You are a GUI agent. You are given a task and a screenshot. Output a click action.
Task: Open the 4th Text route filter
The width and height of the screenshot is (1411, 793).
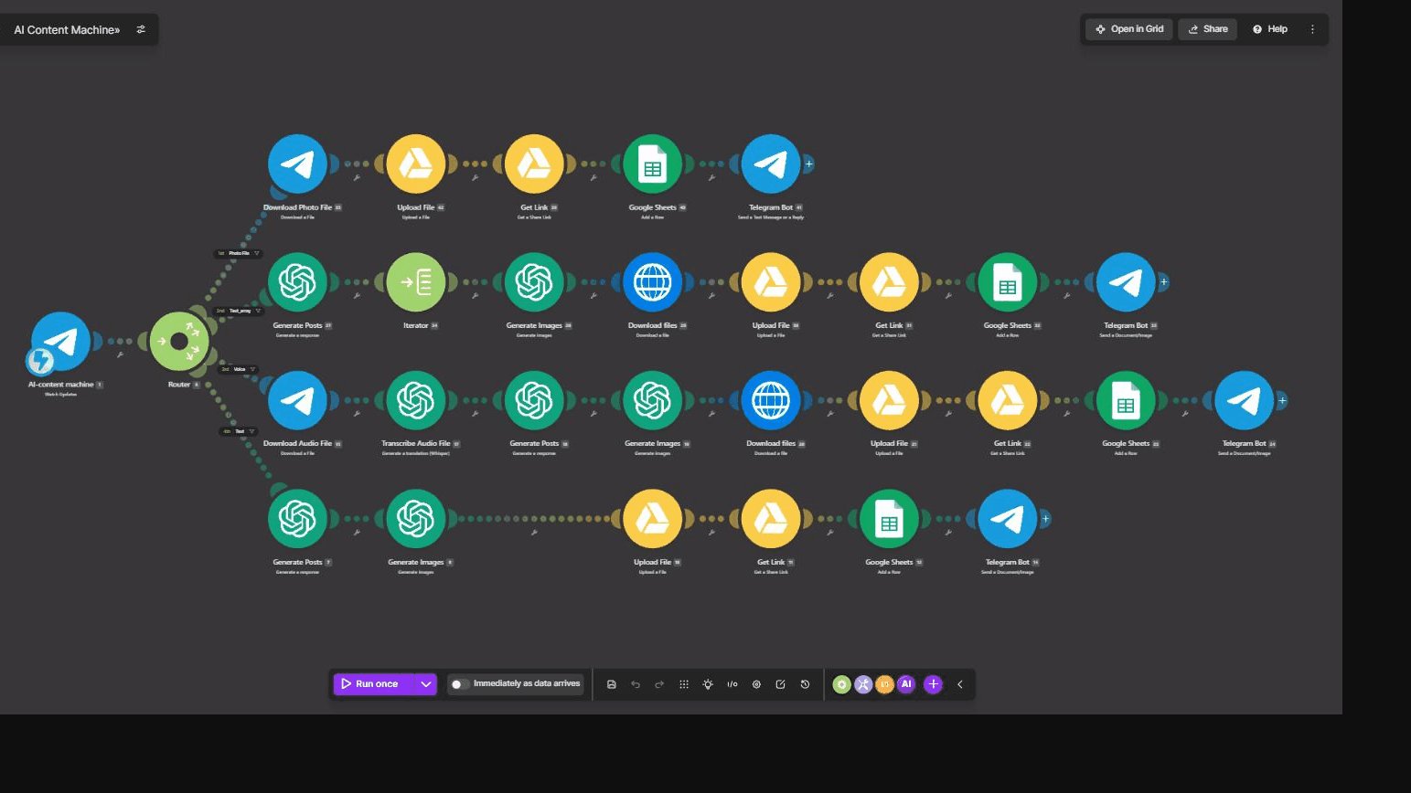coord(239,431)
